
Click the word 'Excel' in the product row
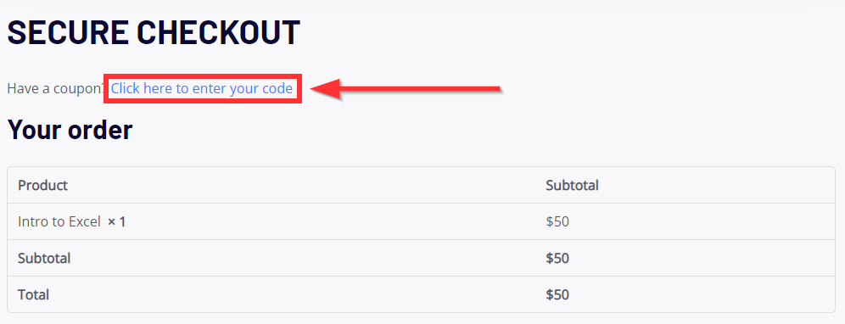tap(87, 221)
